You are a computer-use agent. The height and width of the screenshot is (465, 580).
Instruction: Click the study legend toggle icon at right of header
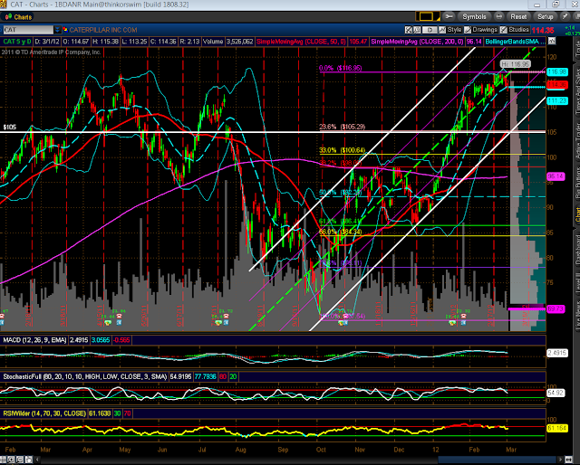click(x=552, y=41)
